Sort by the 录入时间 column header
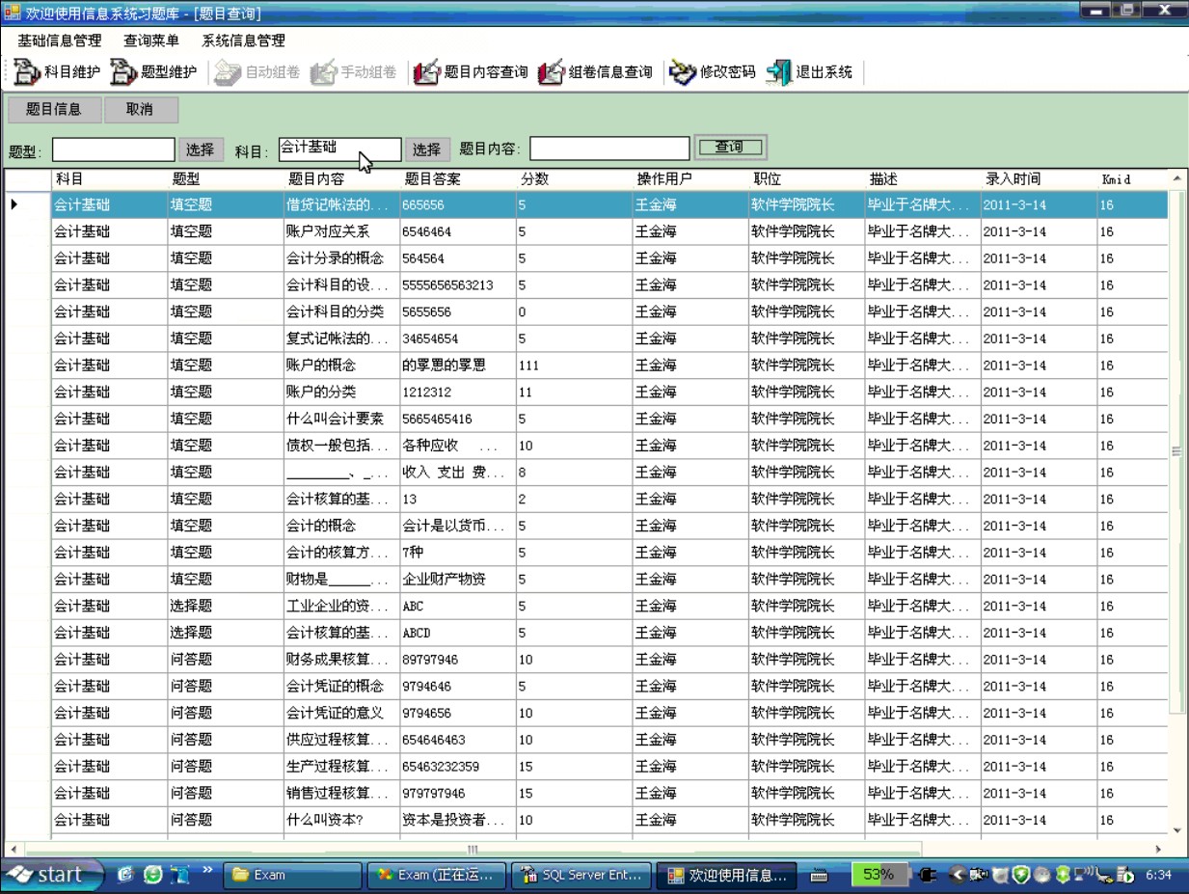 tap(1039, 179)
